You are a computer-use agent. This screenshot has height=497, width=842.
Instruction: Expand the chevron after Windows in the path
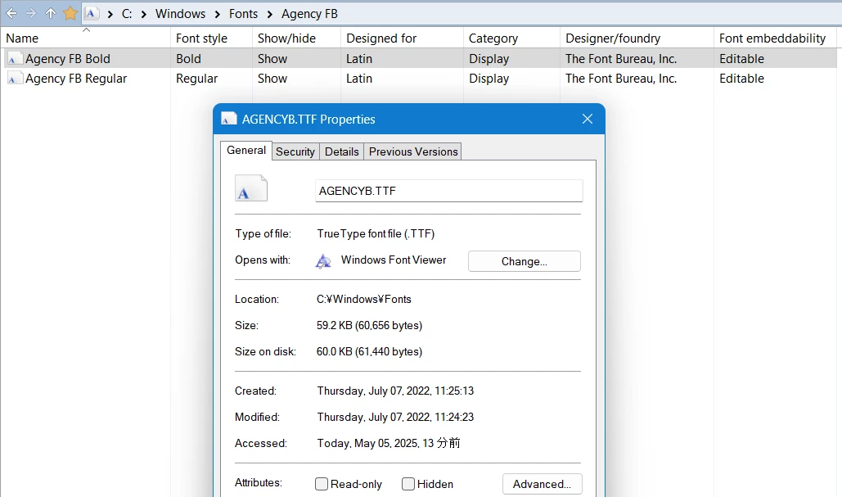(218, 15)
